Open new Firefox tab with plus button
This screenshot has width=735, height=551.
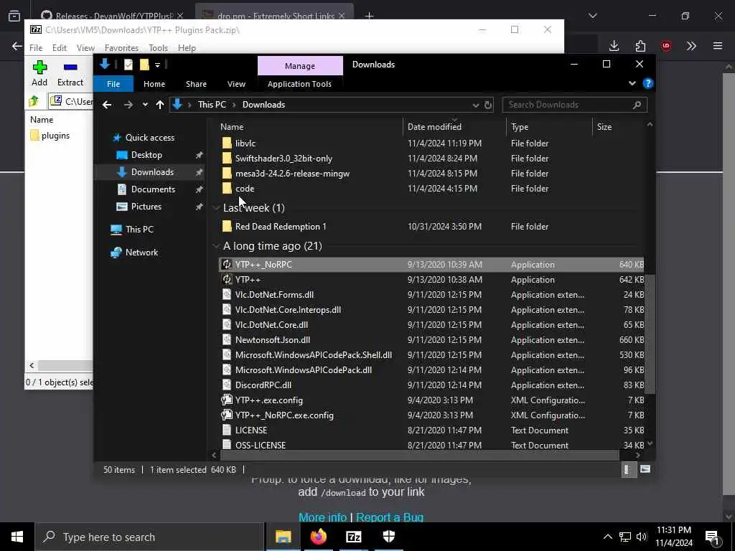370,16
